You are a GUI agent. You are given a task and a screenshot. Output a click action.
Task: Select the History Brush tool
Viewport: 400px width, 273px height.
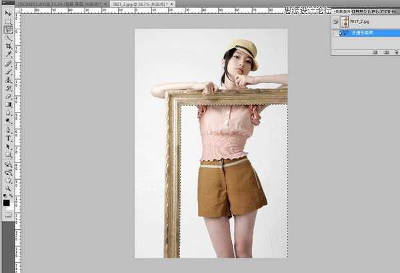pos(8,88)
